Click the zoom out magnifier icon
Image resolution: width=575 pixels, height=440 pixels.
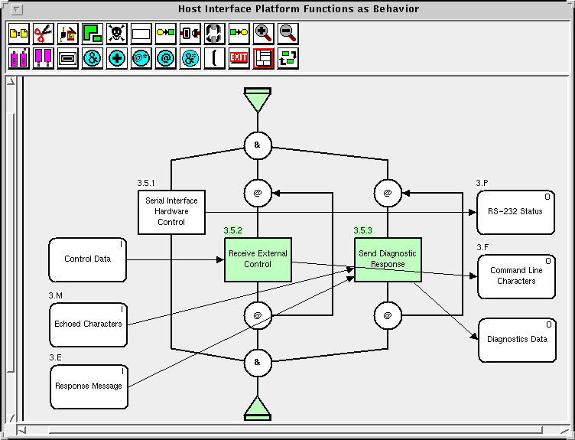288,34
